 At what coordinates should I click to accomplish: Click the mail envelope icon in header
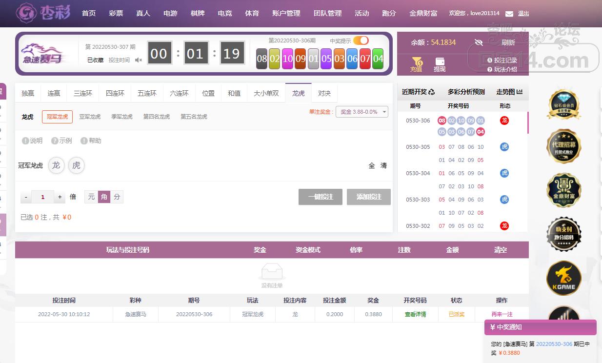point(509,14)
